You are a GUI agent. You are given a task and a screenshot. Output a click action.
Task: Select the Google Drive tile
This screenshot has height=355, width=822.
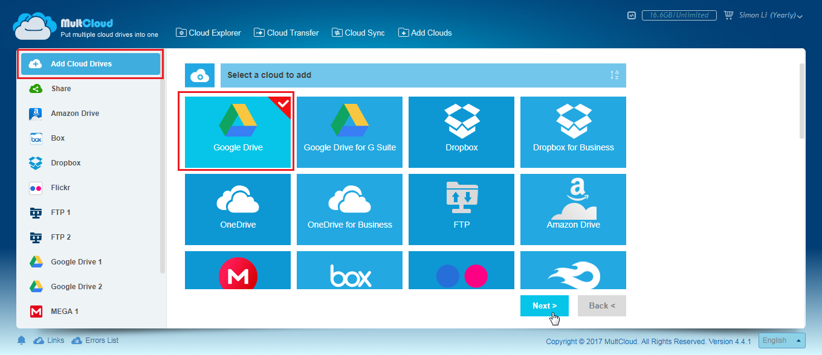pos(238,132)
